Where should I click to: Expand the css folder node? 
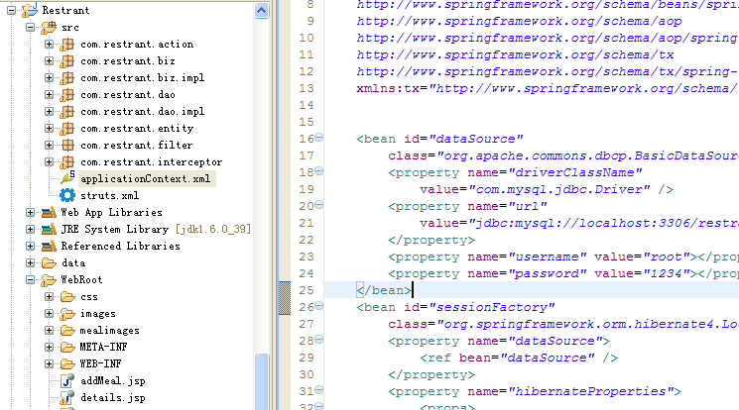pyautogui.click(x=49, y=297)
